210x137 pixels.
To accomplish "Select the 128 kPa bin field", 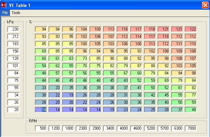I will coord(14,59).
